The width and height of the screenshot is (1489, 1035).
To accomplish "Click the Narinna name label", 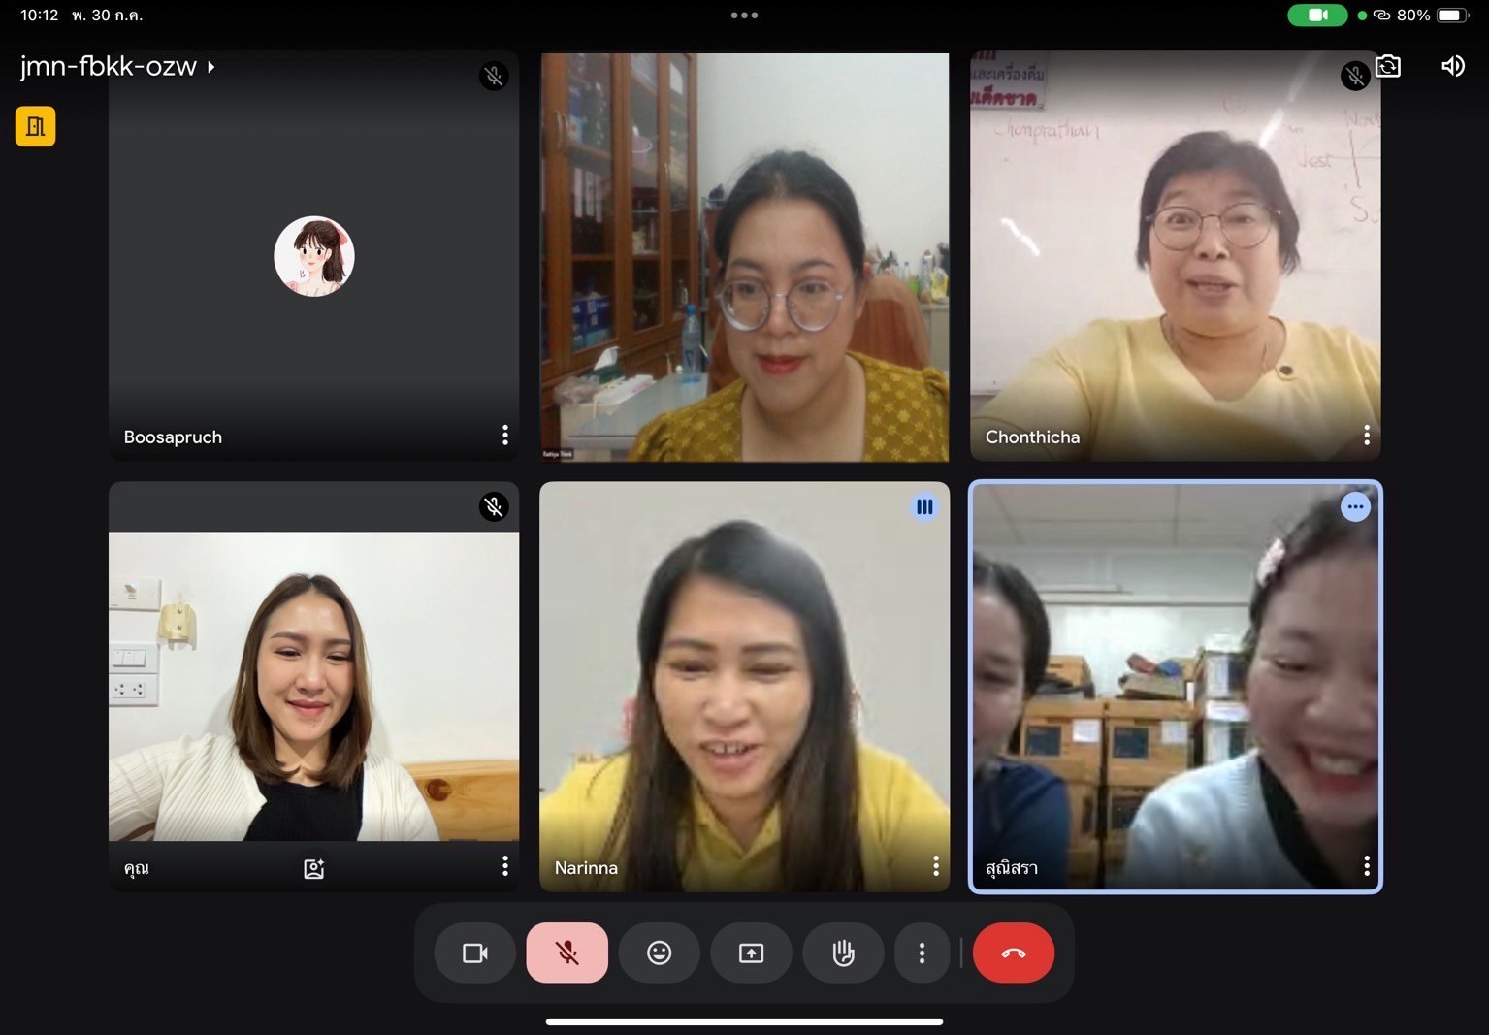I will pos(586,867).
